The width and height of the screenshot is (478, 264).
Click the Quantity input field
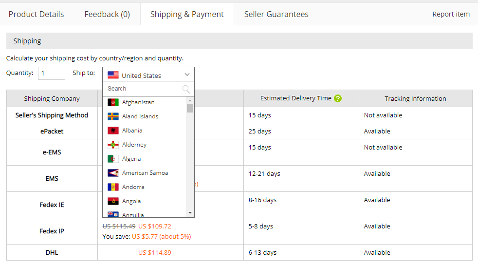point(51,73)
